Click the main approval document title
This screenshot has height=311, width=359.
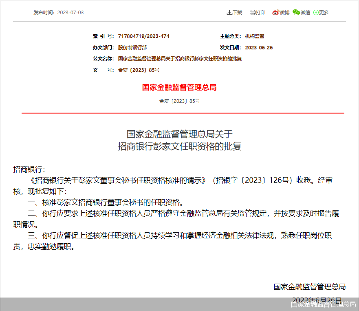(x=179, y=141)
